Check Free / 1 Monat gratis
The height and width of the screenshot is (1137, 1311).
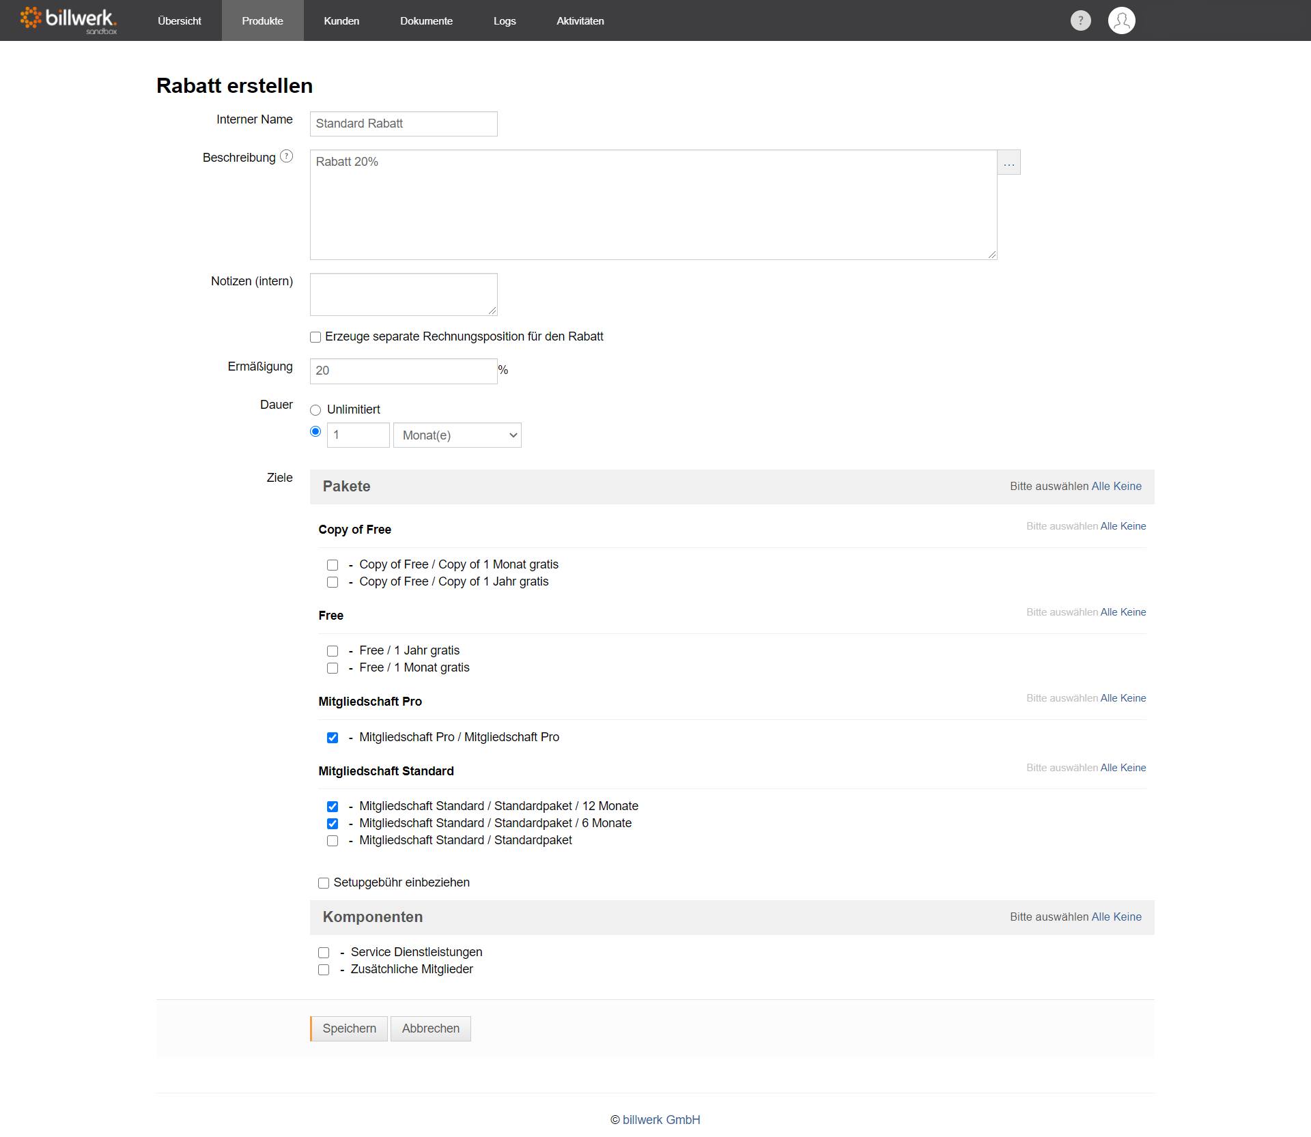click(333, 668)
